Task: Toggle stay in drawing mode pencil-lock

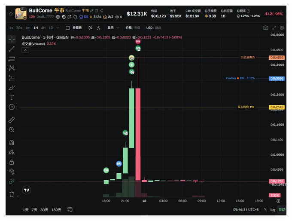Action: (12, 152)
